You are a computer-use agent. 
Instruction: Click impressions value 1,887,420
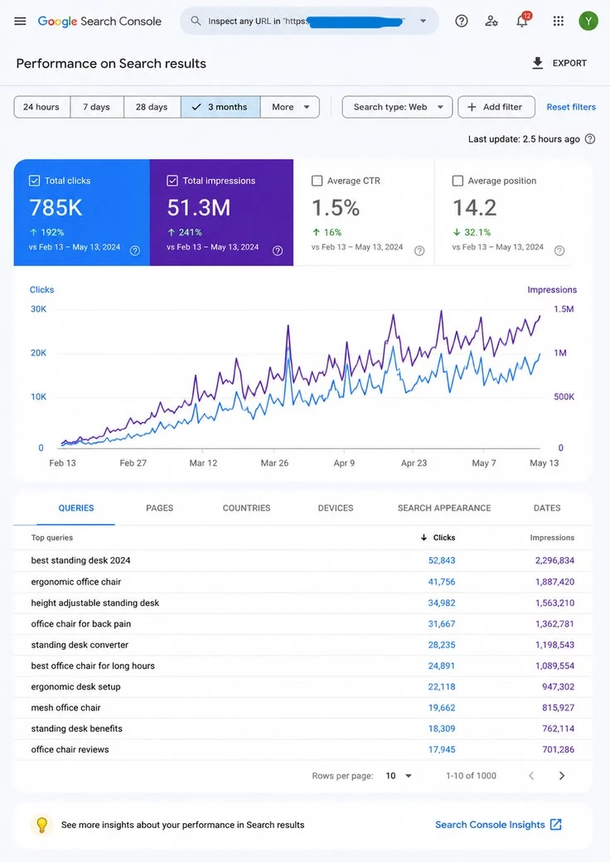coord(555,582)
